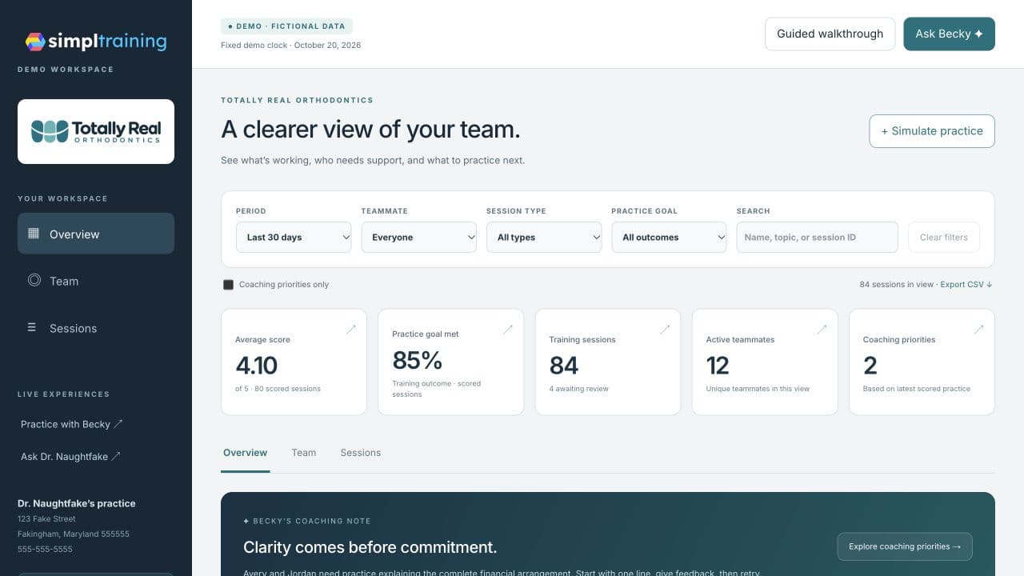Click '4 awaiting review' text
The width and height of the screenshot is (1024, 576).
pos(578,389)
